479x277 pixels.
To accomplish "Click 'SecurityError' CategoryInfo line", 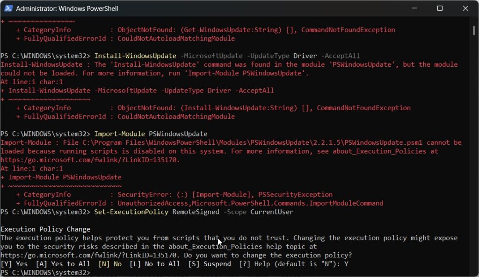I will click(174, 195).
